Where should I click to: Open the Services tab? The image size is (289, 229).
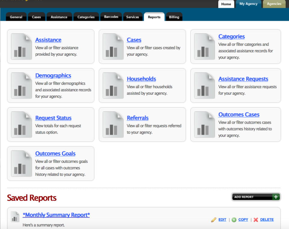[133, 17]
